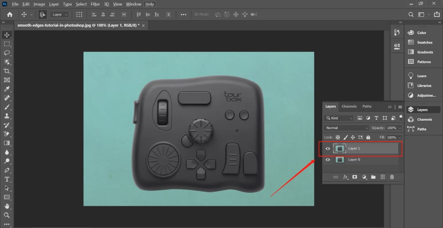443x228 pixels.
Task: Open the Select menu
Action: (x=81, y=4)
